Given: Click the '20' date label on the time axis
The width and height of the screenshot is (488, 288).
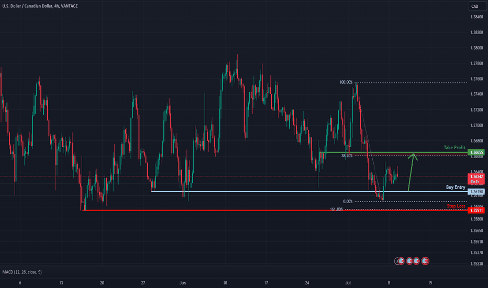Looking at the screenshot, I should (x=102, y=283).
